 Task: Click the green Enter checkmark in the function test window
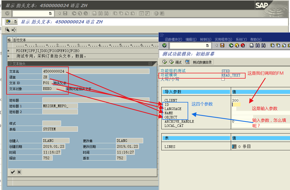pos(164,45)
